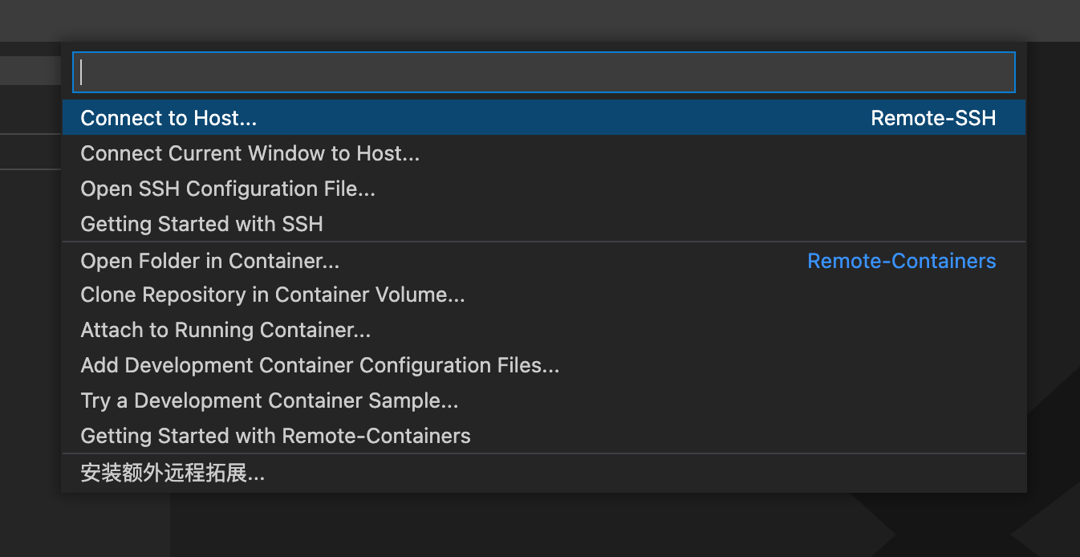Open Getting Started with SSH
This screenshot has width=1080, height=557.
(x=201, y=224)
